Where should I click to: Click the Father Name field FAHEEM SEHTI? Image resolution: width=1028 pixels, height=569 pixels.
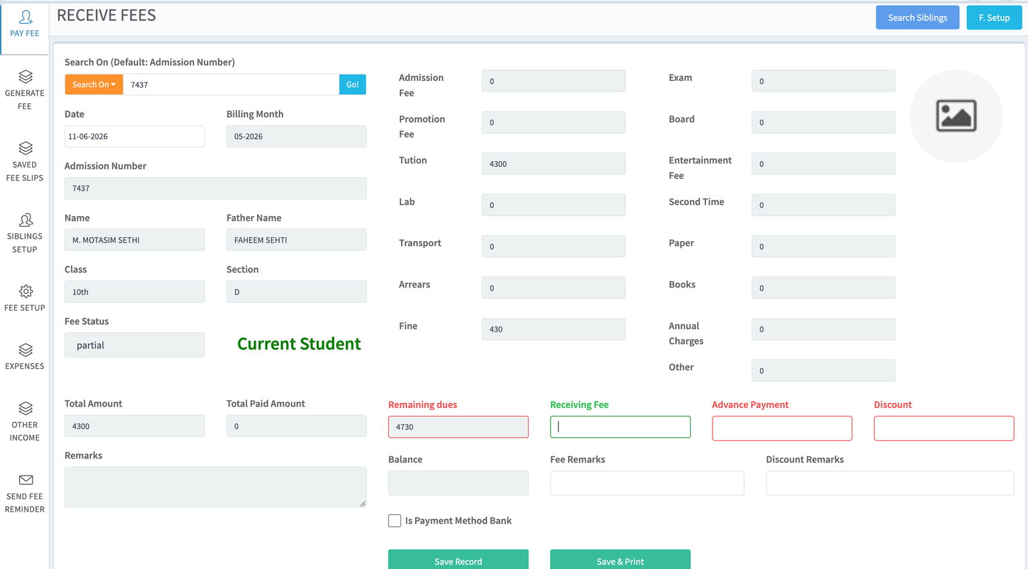[x=296, y=240]
